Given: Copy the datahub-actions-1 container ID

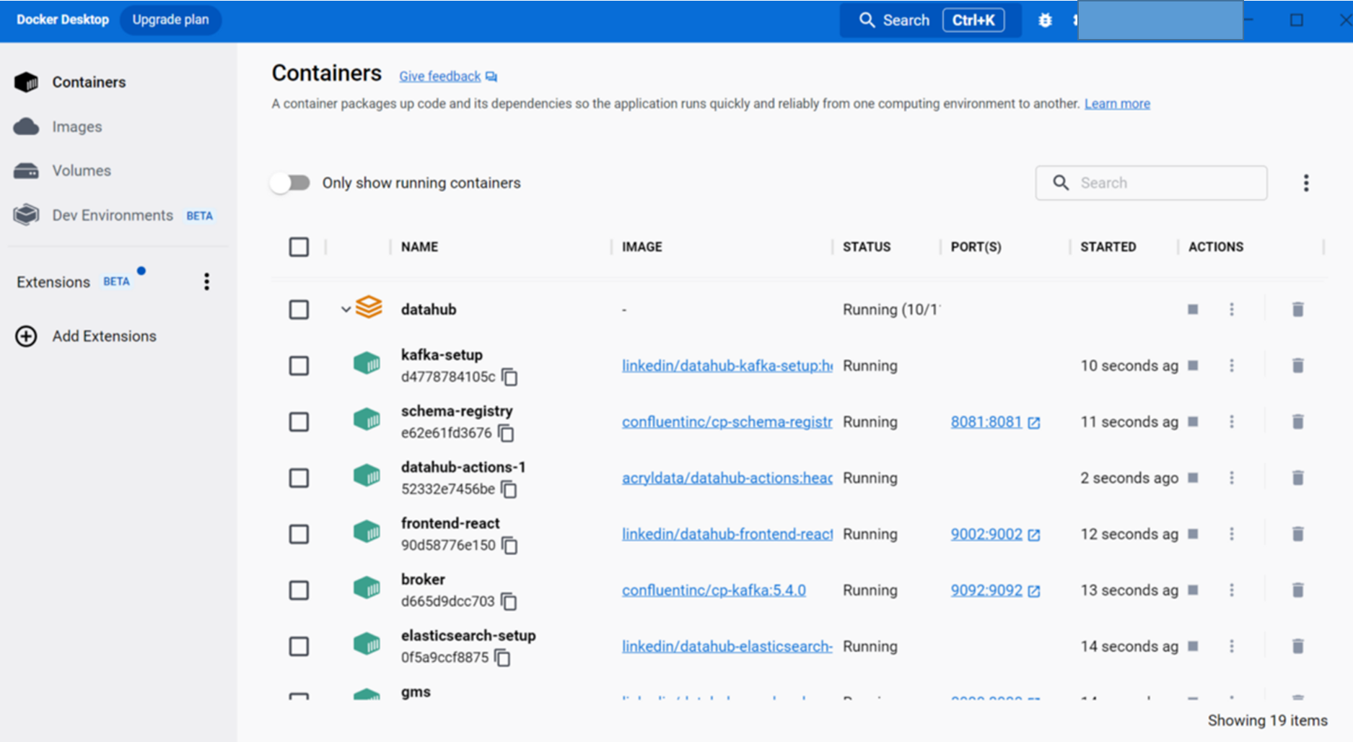Looking at the screenshot, I should point(509,489).
